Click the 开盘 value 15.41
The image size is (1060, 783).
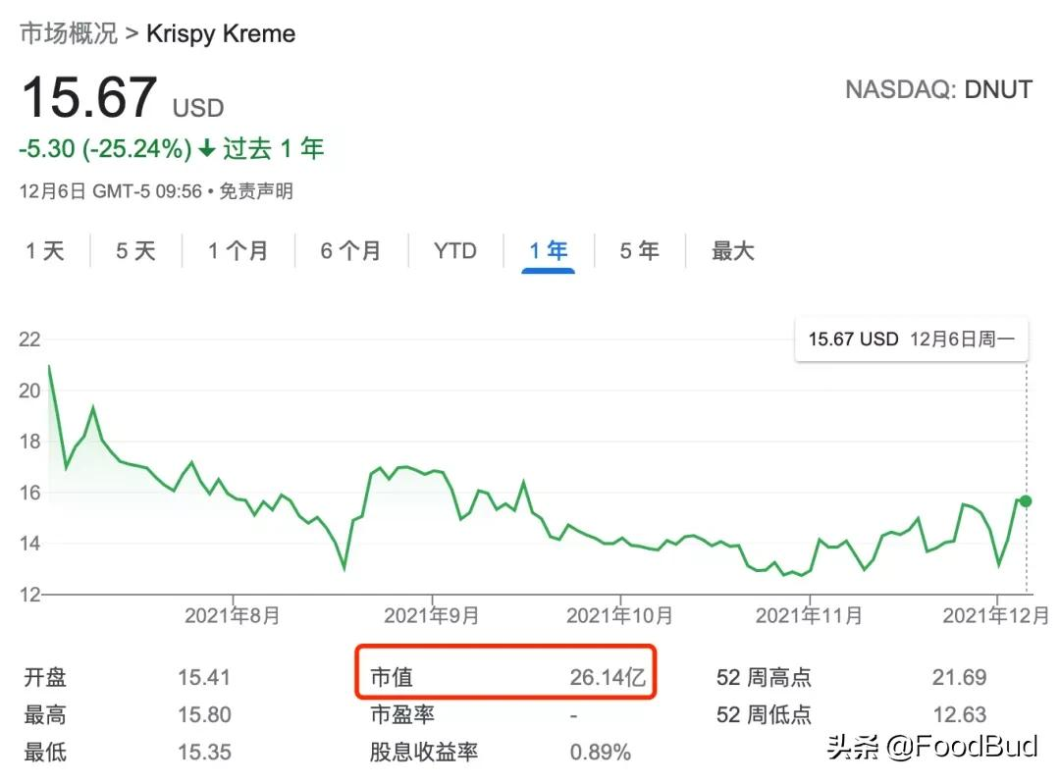click(204, 677)
